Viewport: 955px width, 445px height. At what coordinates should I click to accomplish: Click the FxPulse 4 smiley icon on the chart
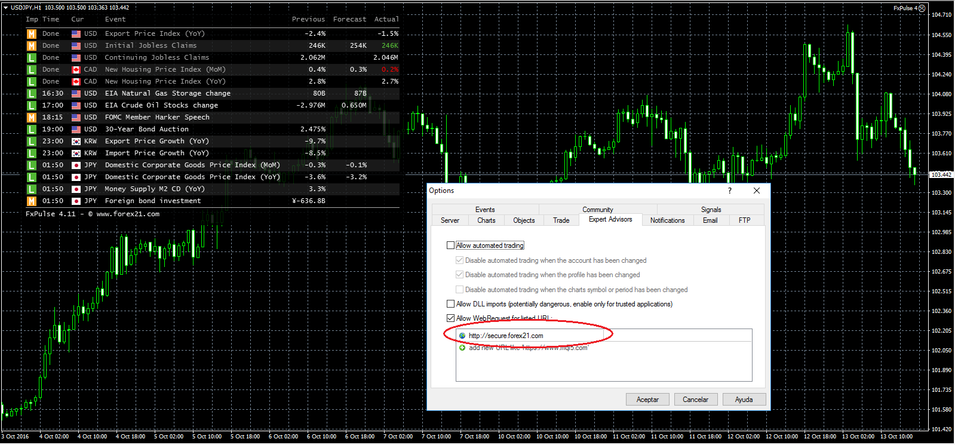(922, 8)
